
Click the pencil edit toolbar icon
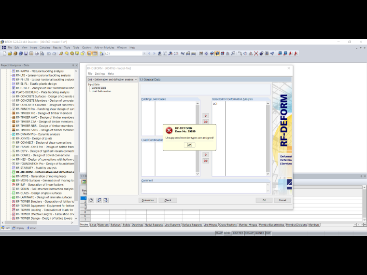click(61, 54)
